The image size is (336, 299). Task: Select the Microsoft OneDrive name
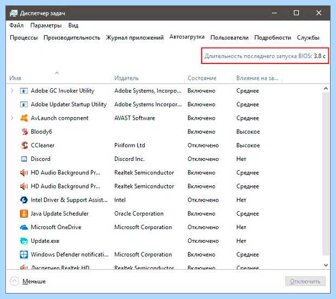[56, 227]
